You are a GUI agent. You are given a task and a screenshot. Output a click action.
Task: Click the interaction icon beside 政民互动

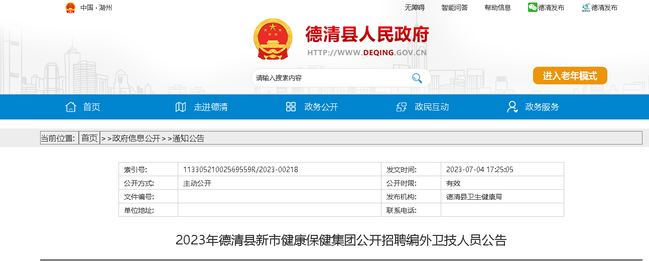(402, 107)
